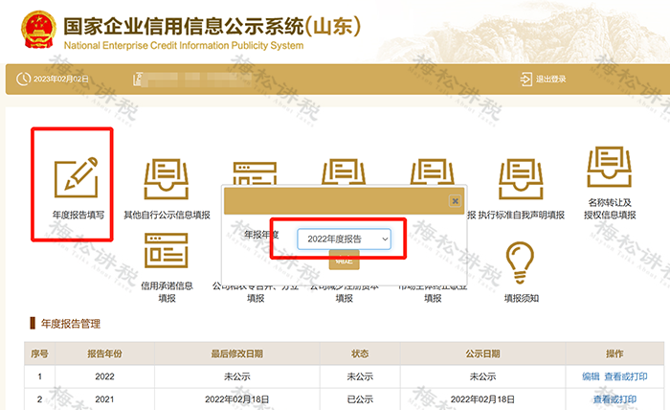
Task: Click 2022年02月18日 in the 公示日期 column
Action: 482,399
